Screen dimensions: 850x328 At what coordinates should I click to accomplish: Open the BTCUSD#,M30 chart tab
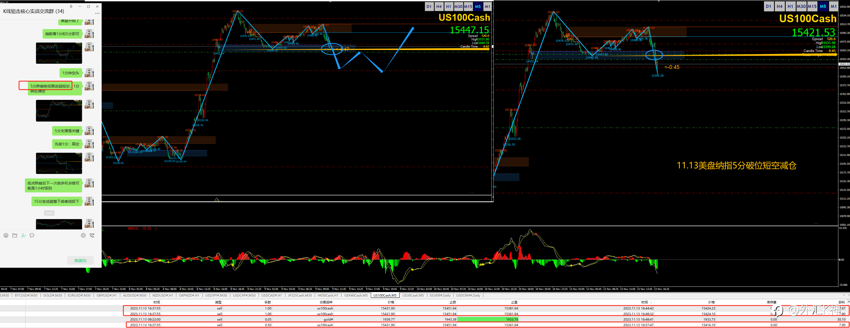[x=26, y=295]
